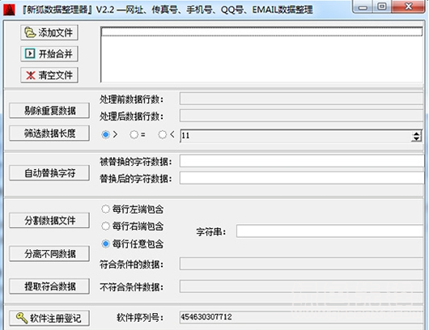Click the play icon on 开始合并 button
The height and width of the screenshot is (330, 429).
coord(30,53)
